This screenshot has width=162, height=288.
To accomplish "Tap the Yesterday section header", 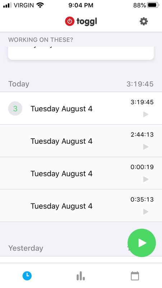I will pos(26,248).
